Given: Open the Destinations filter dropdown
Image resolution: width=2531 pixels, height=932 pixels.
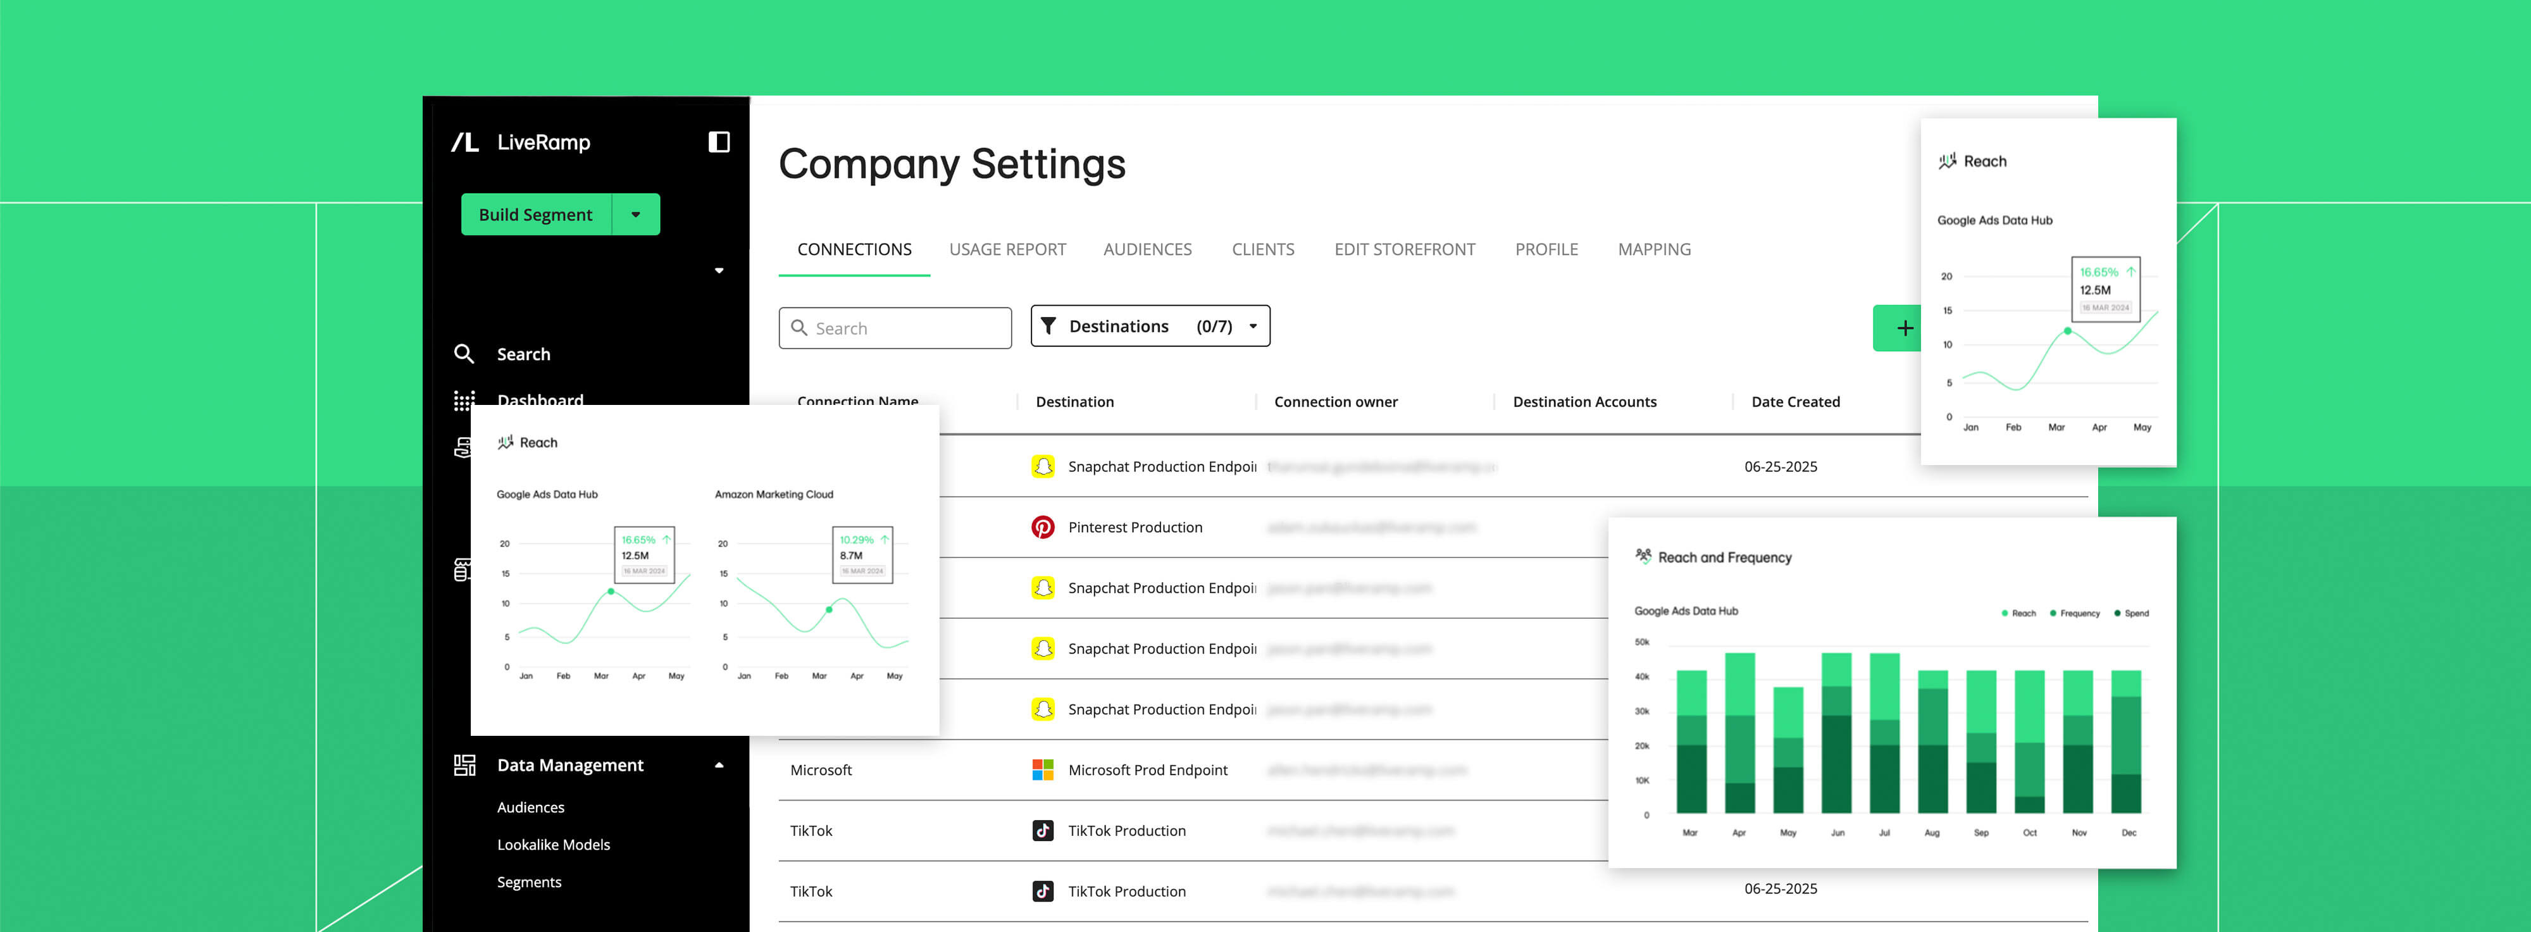Looking at the screenshot, I should click(1150, 326).
